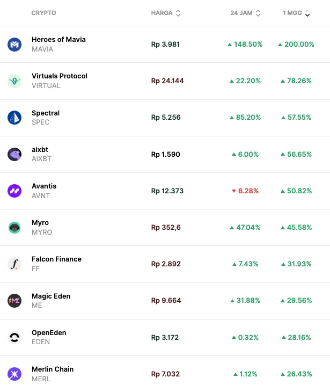Open the Merlin Chain name link
This screenshot has height=392, width=330.
[x=53, y=369]
